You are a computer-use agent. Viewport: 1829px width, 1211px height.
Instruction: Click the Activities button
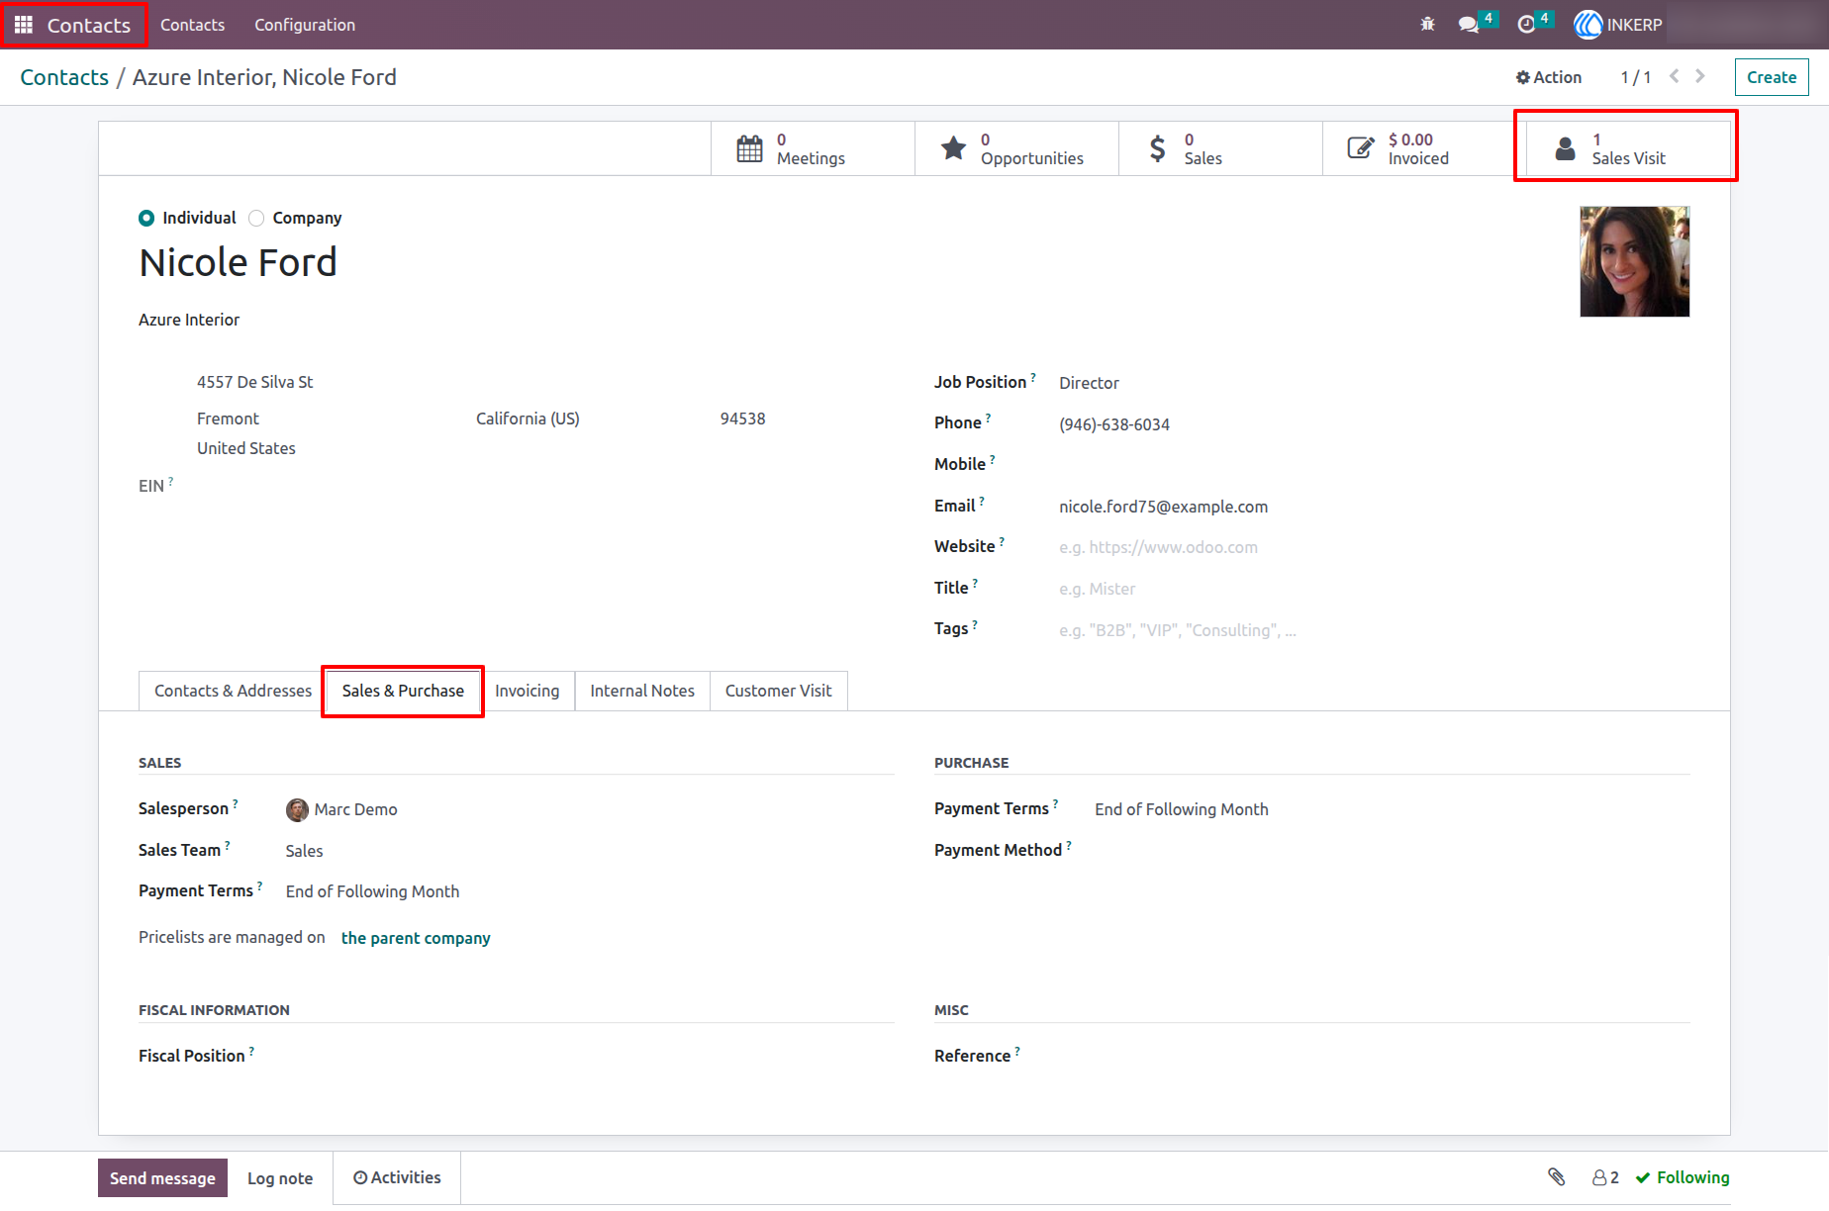point(397,1177)
